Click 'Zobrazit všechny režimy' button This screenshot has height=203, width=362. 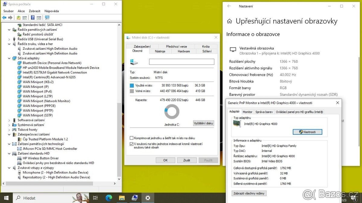click(x=249, y=193)
